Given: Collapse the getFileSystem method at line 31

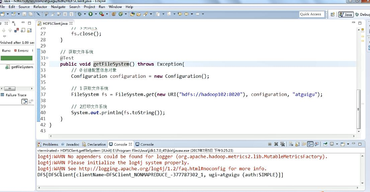Looking at the screenshot, I should (x=47, y=58).
